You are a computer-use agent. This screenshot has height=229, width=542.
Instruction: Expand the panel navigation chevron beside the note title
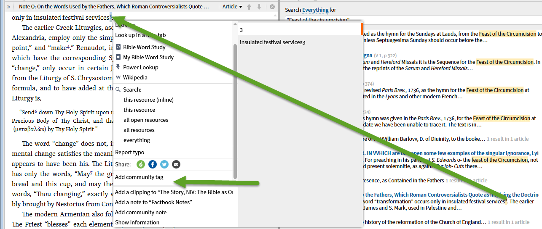click(x=8, y=7)
